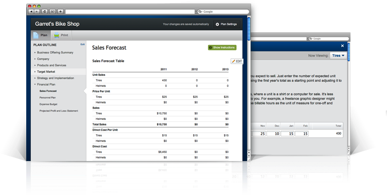This screenshot has width=387, height=195.
Task: Click the pencil EDIT button for table
Action: click(x=237, y=61)
